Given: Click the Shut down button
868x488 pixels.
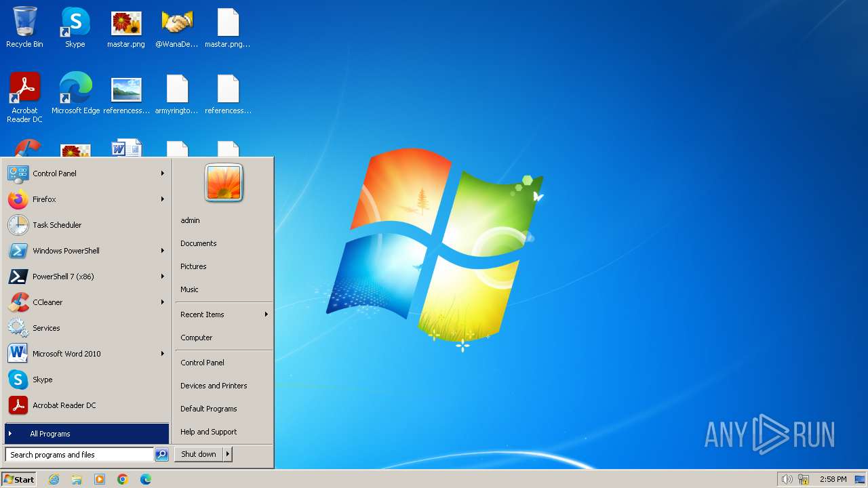Looking at the screenshot, I should pyautogui.click(x=199, y=454).
